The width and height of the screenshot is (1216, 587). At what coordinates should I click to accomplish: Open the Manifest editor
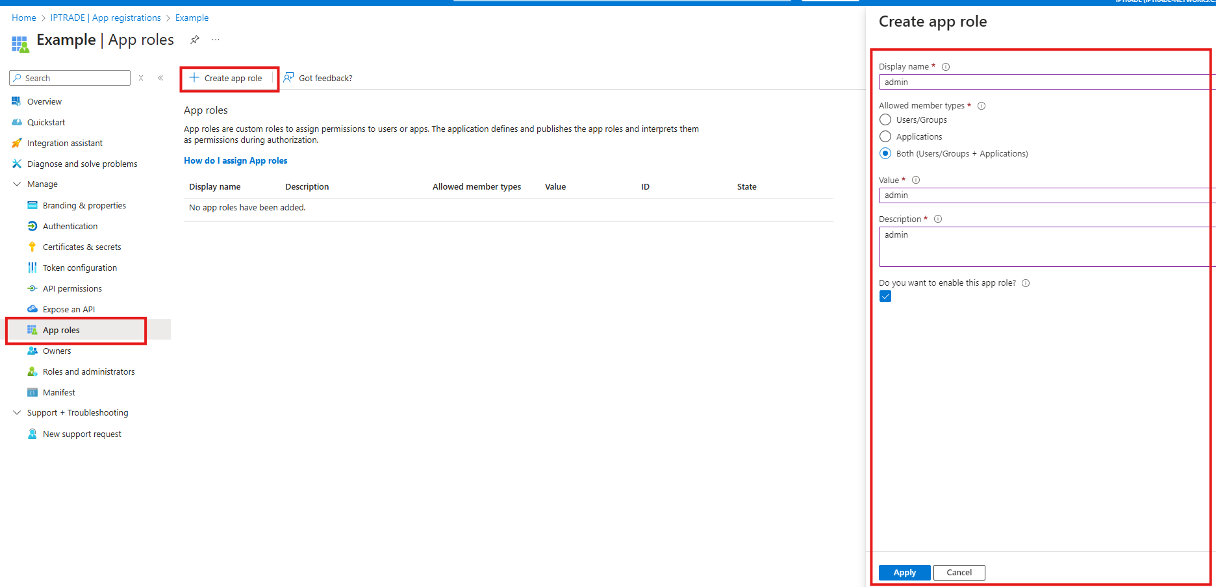tap(59, 392)
